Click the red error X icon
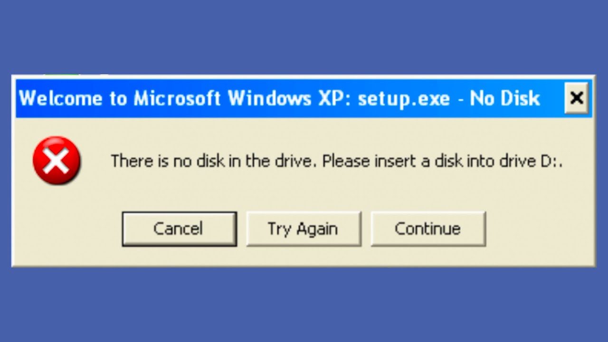 [57, 161]
